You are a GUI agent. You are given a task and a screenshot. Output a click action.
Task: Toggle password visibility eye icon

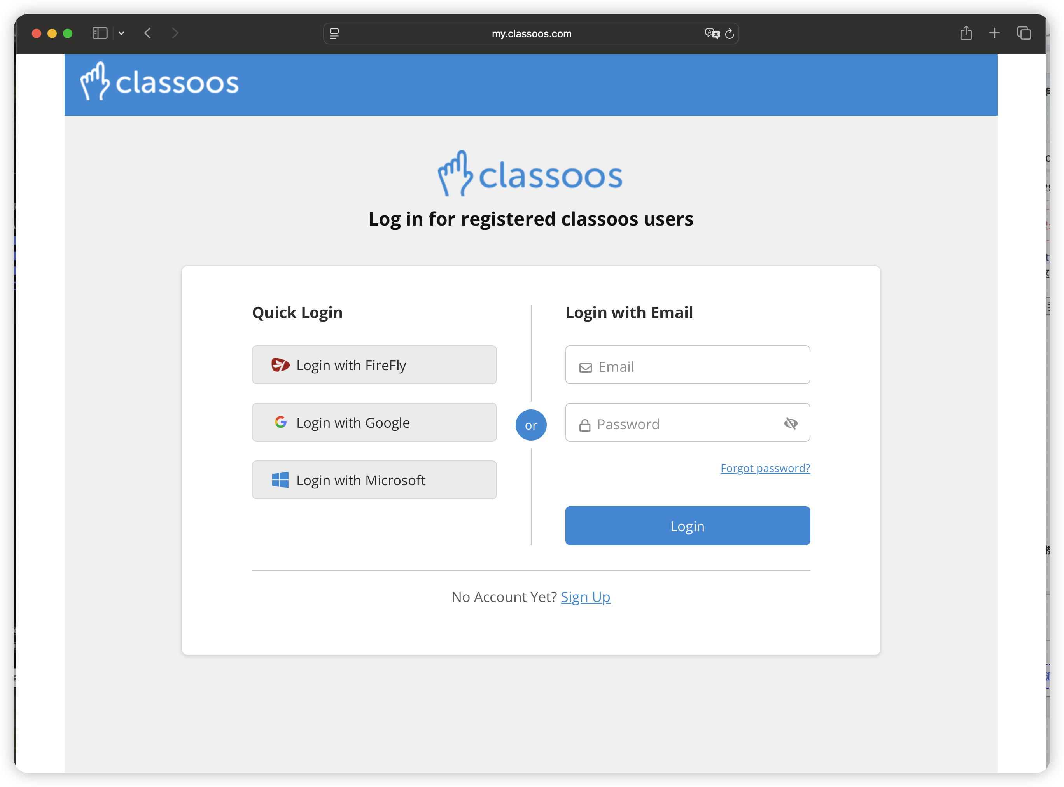coord(790,423)
